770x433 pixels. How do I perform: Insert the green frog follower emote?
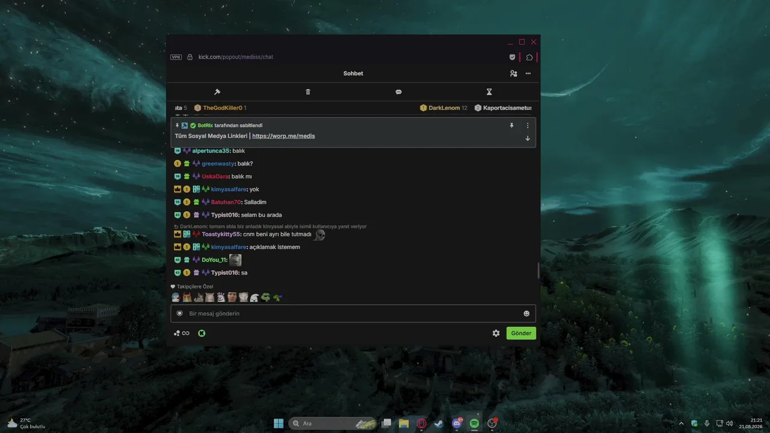pos(265,297)
